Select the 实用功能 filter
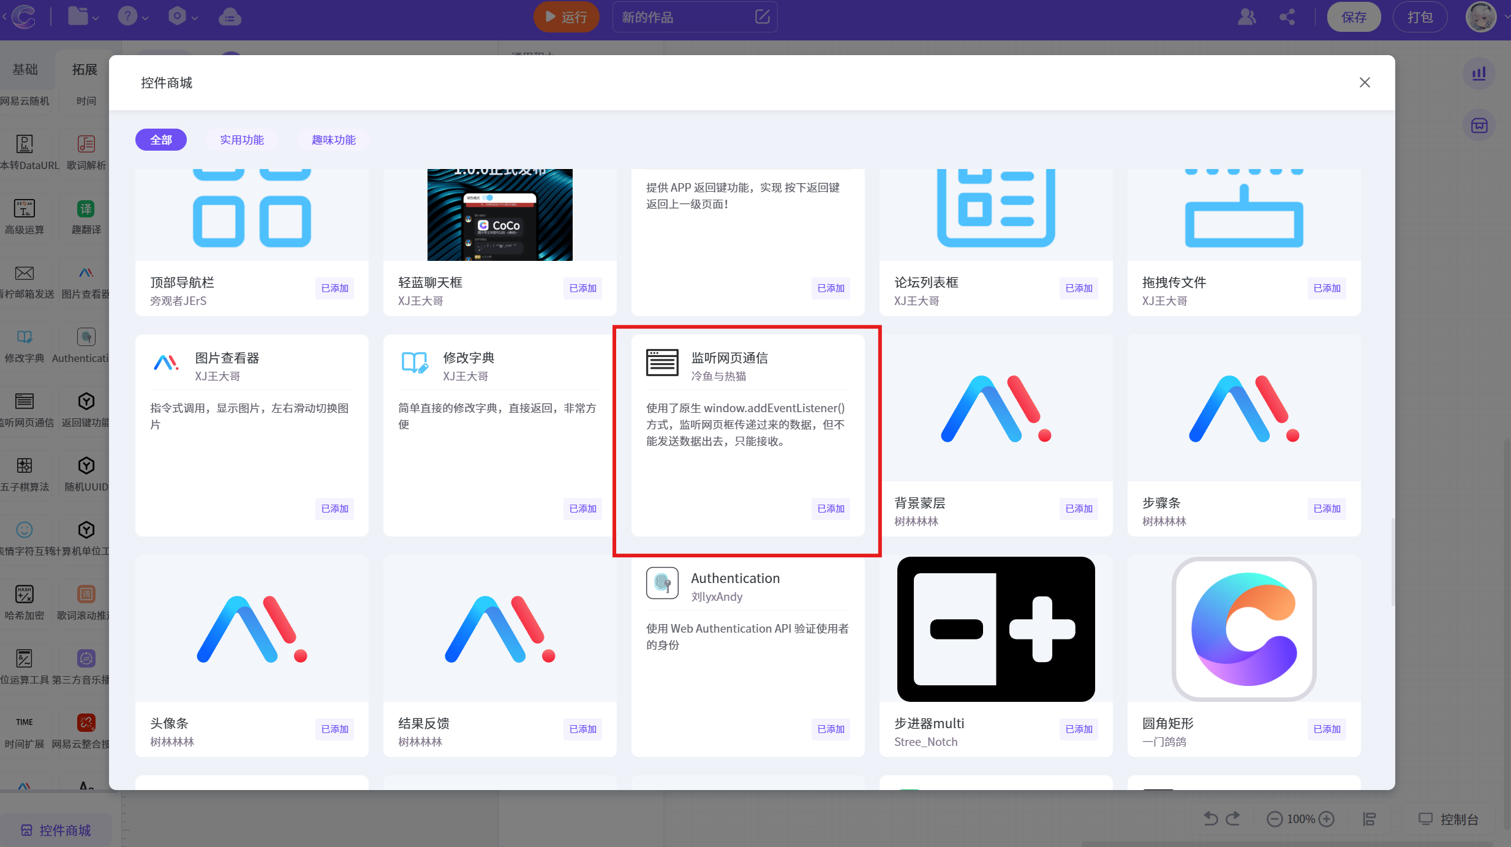Image resolution: width=1511 pixels, height=847 pixels. click(242, 140)
